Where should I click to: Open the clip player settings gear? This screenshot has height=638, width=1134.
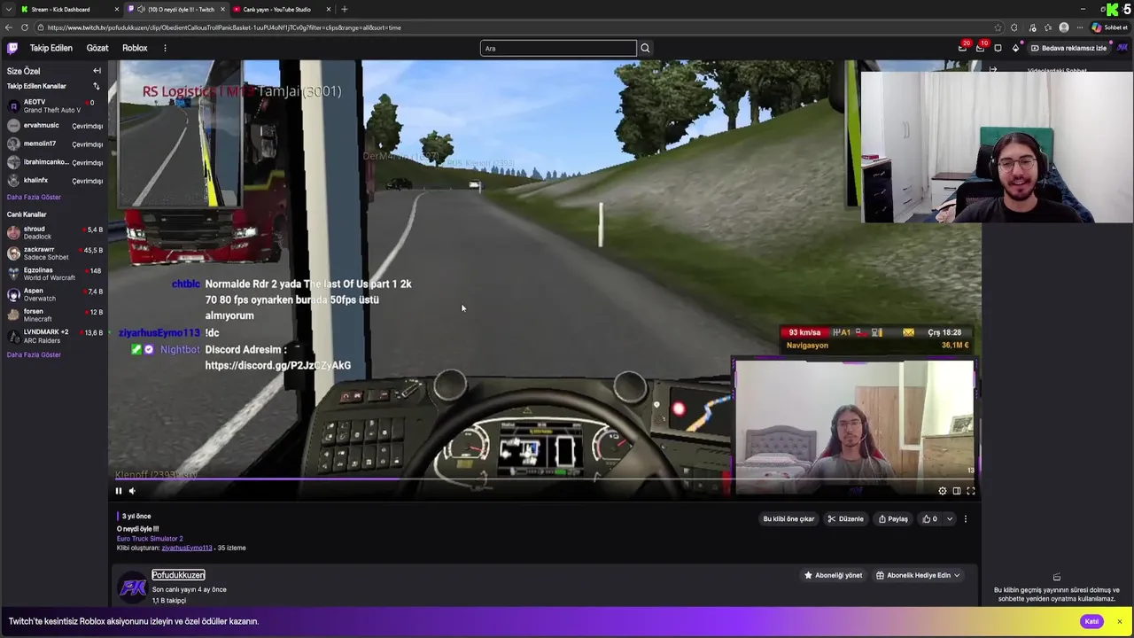(943, 491)
